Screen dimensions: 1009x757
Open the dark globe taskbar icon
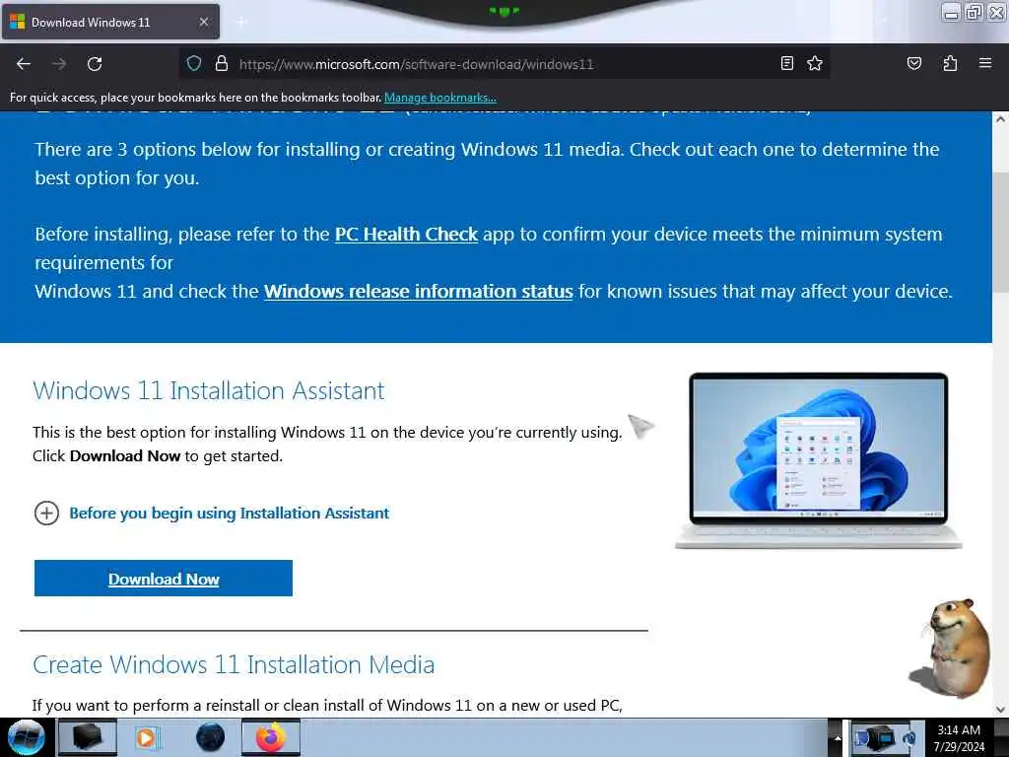pyautogui.click(x=211, y=737)
